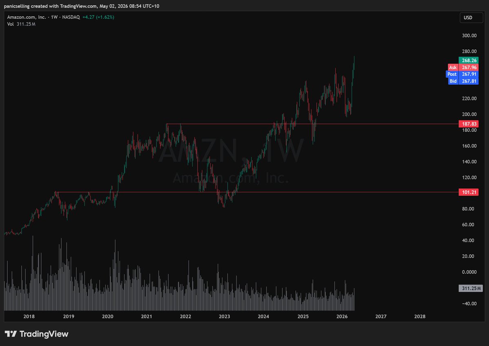Click the 200.00 price axis tick
The height and width of the screenshot is (346, 489).
(469, 114)
